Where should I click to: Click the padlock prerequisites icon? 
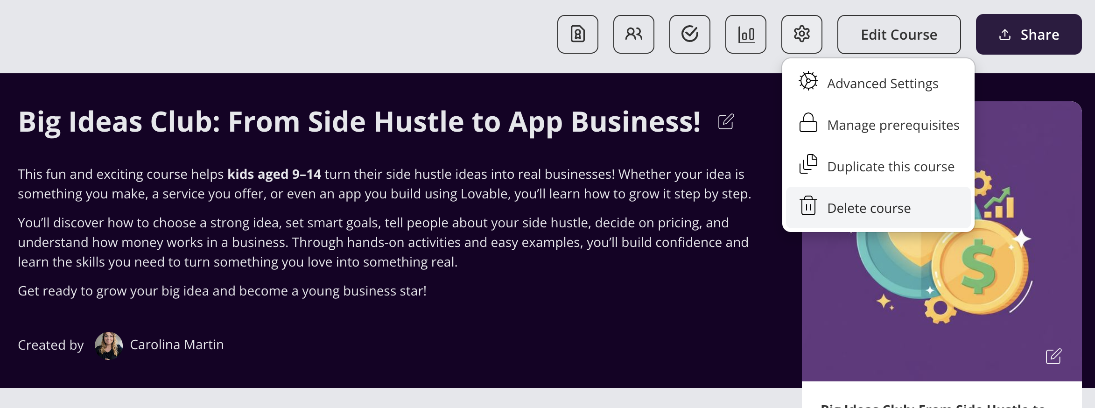(x=808, y=123)
